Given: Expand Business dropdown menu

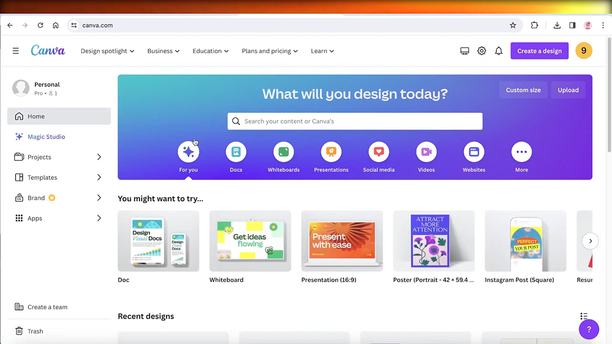Looking at the screenshot, I should [x=163, y=51].
